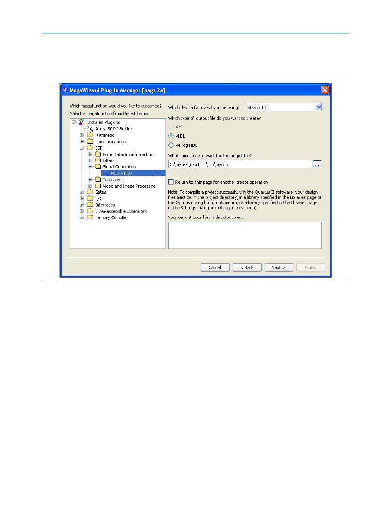Image resolution: width=391 pixels, height=521 pixels.
Task: Click the Next > button
Action: point(279,267)
